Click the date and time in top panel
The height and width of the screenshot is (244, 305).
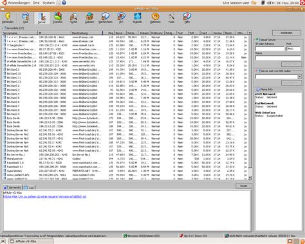[285, 3]
